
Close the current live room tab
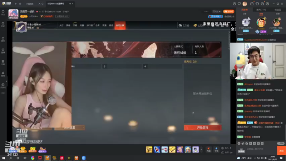point(73,4)
